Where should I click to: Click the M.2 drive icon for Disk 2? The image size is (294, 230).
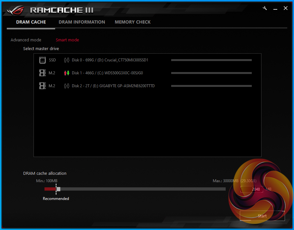coord(42,86)
